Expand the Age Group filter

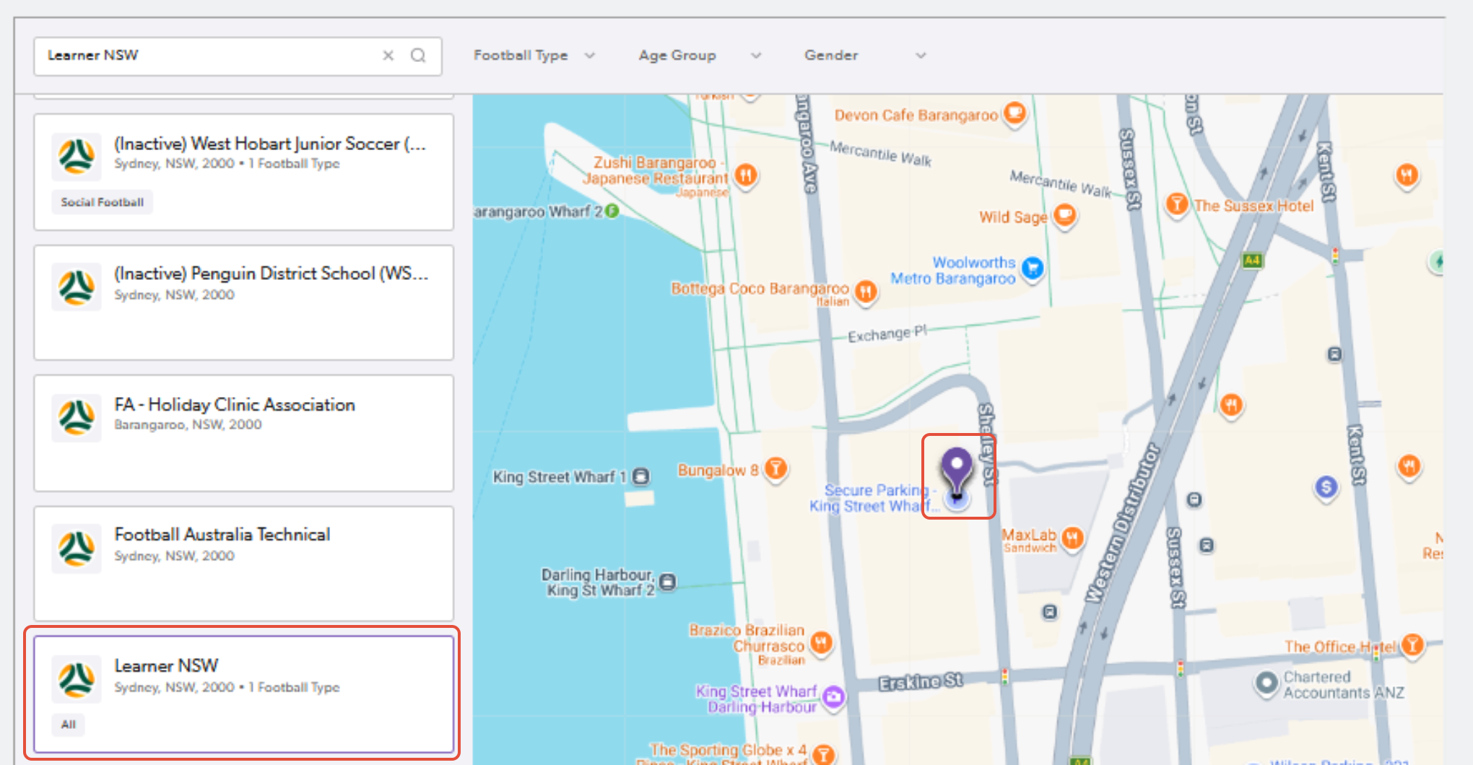click(x=699, y=56)
